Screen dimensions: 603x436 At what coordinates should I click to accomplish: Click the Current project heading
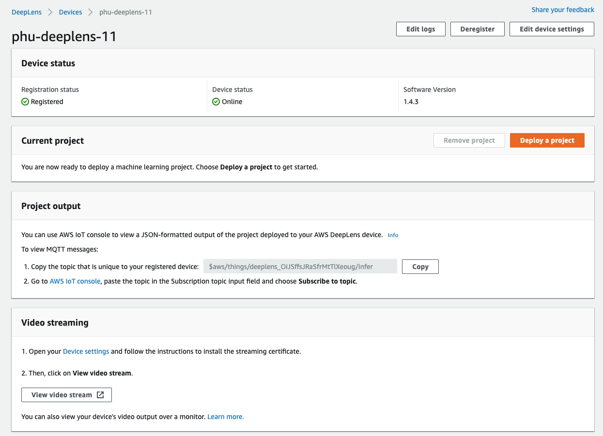click(53, 141)
